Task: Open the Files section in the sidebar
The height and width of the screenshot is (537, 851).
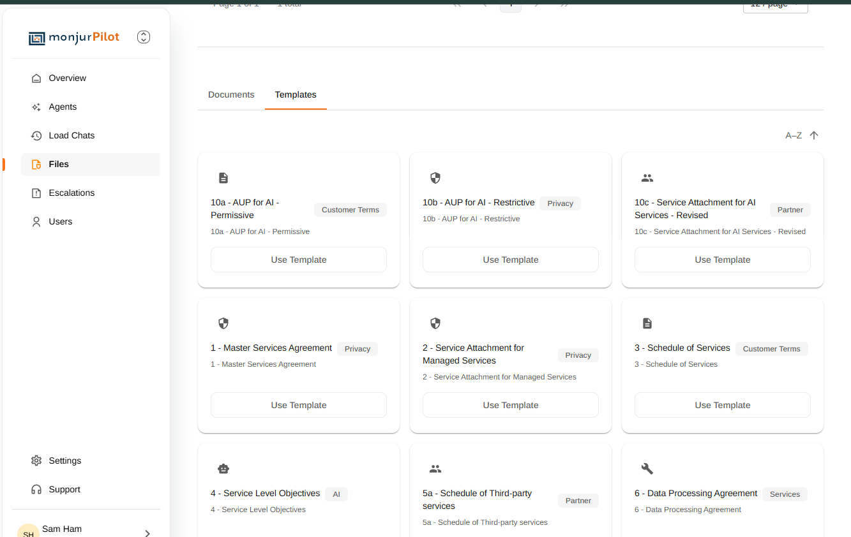Action: tap(91, 165)
